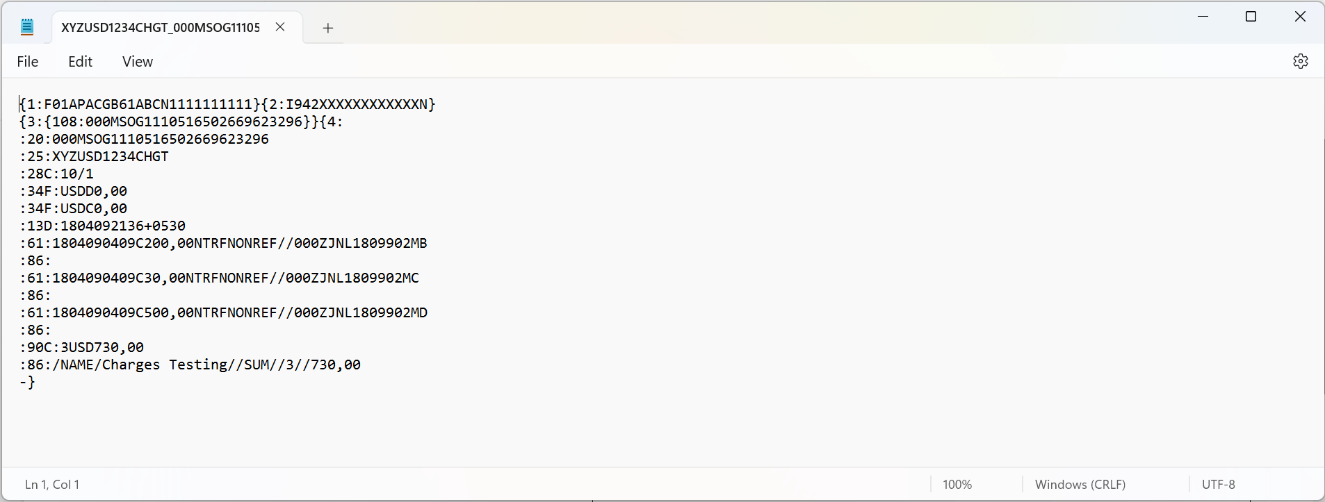
Task: Maximize the Notepad window
Action: coord(1251,16)
